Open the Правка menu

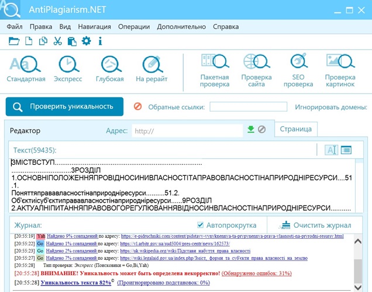(41, 26)
